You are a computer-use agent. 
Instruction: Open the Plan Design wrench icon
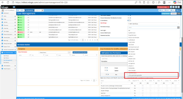pos(2,31)
